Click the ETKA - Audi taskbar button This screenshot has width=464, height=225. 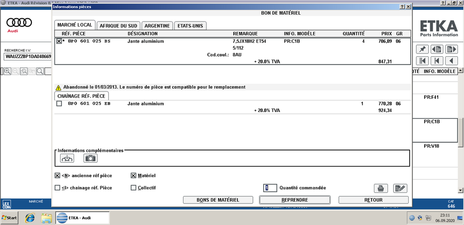[82, 218]
